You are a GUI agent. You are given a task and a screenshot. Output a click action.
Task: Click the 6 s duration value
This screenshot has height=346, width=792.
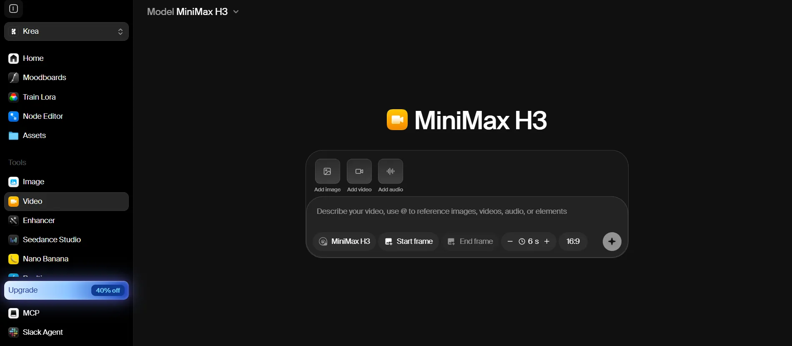529,241
